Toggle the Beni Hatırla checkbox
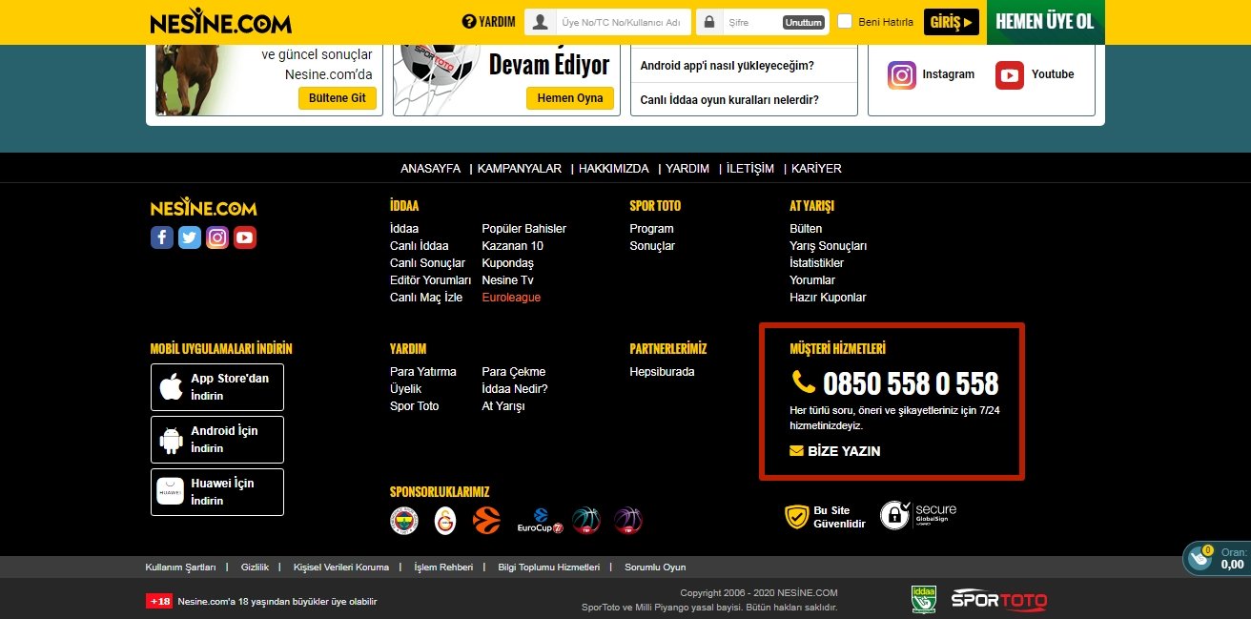Viewport: 1251px width, 619px height. point(845,22)
